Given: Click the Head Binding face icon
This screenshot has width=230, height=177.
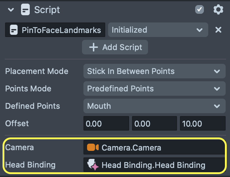Looking at the screenshot, I should (x=93, y=165).
